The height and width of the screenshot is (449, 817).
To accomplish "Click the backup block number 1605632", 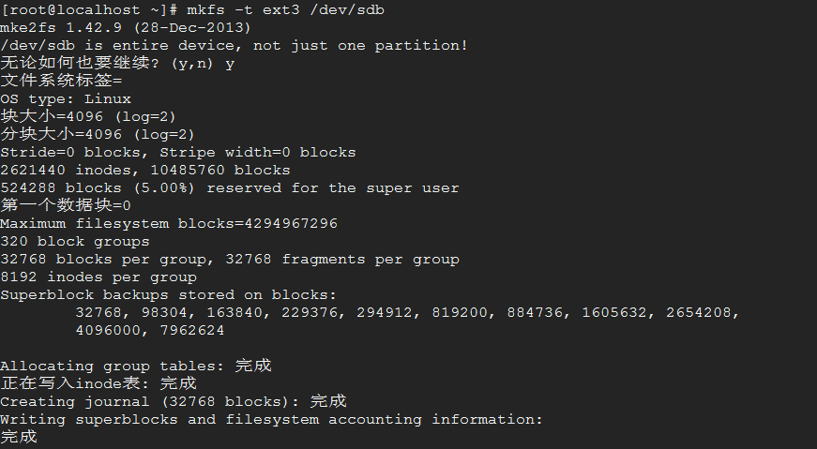I will pyautogui.click(x=614, y=312).
